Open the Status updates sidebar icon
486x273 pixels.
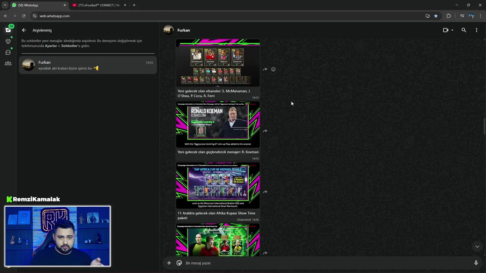point(8,41)
